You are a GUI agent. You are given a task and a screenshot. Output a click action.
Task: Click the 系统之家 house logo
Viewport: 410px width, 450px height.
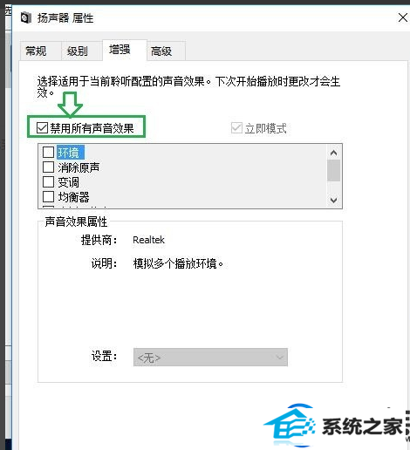[x=290, y=425]
